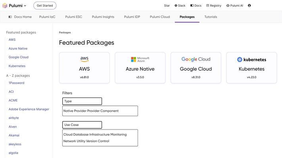Click the Google Cloud logo on card
This screenshot has width=282, height=158.
(196, 59)
